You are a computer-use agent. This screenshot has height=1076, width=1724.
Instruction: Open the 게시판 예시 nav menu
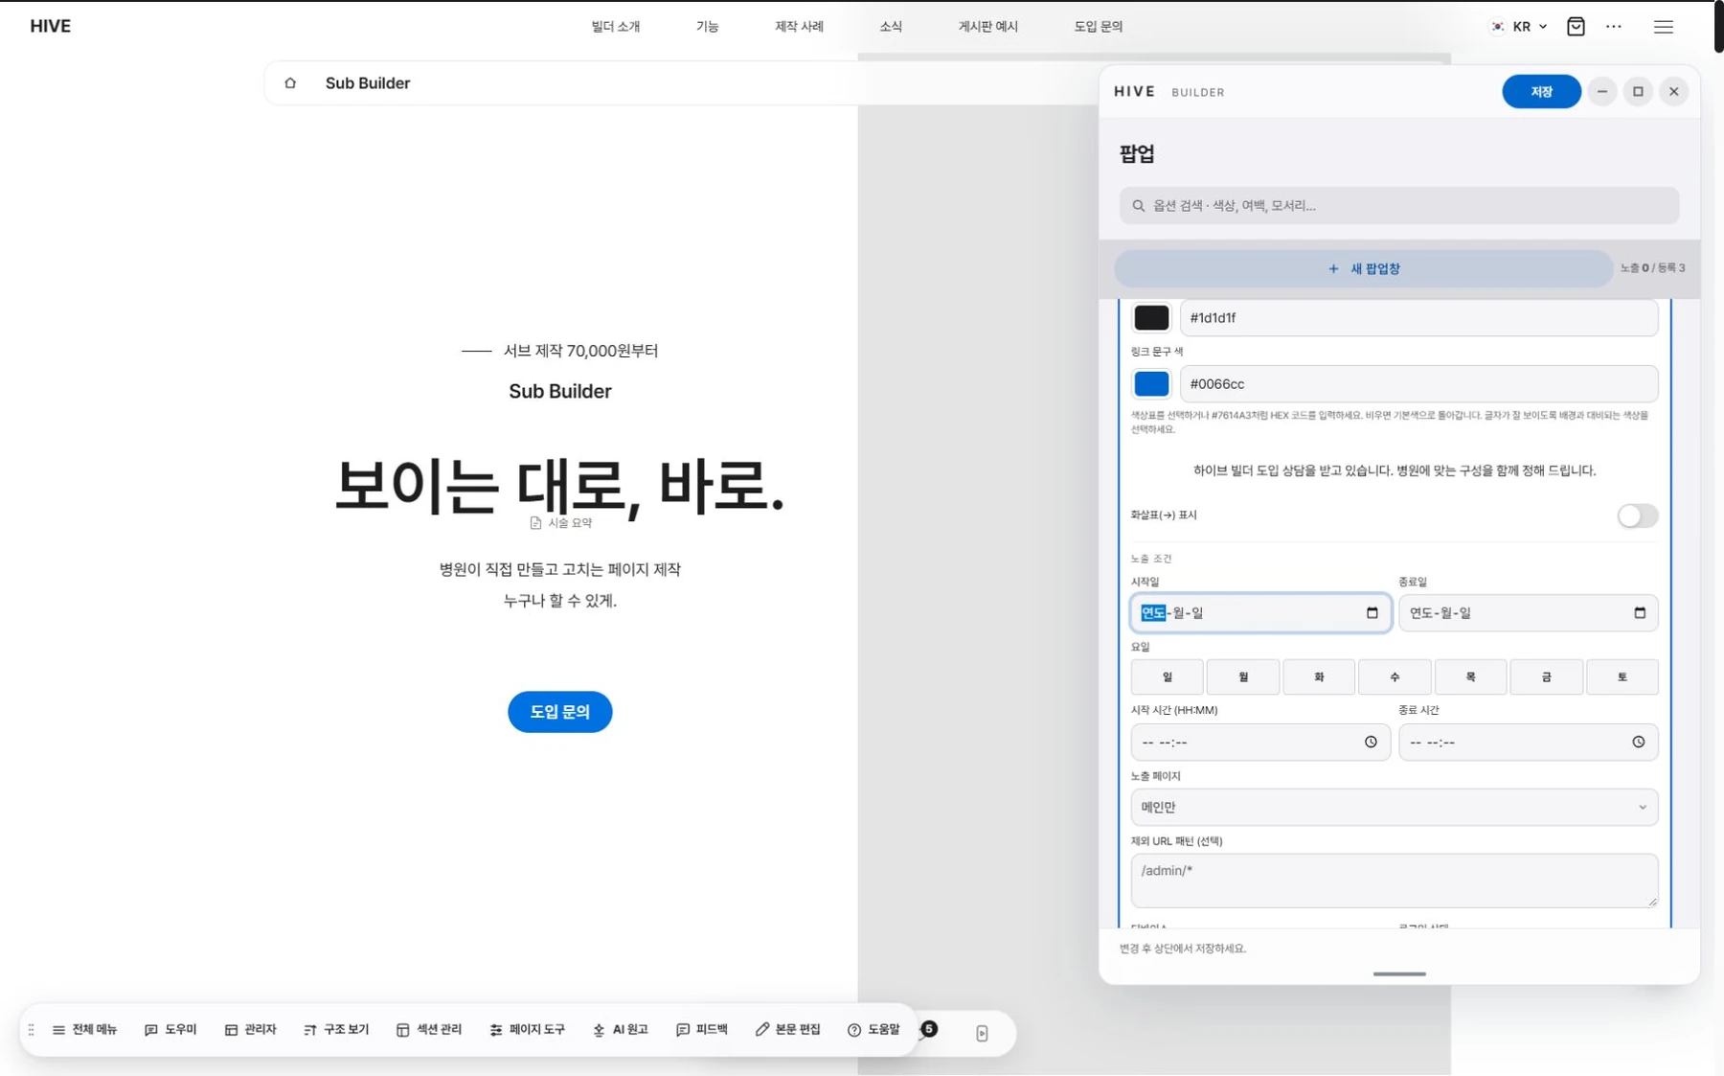click(988, 27)
